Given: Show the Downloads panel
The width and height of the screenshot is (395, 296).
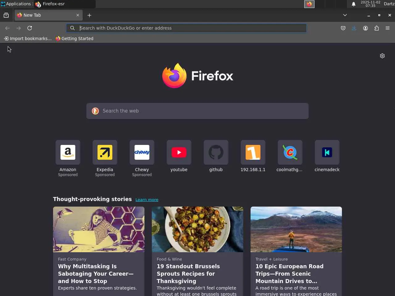Looking at the screenshot, I should point(354,28).
